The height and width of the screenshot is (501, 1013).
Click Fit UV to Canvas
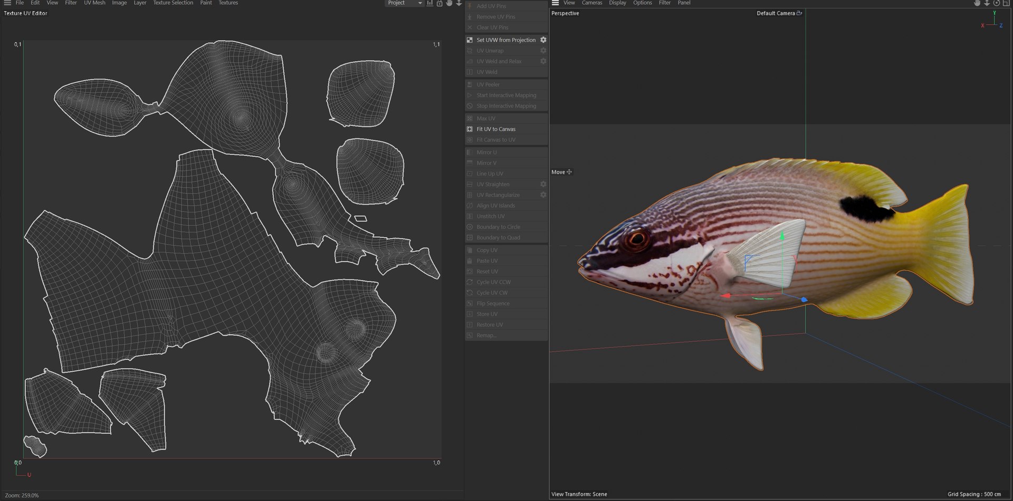(506, 129)
